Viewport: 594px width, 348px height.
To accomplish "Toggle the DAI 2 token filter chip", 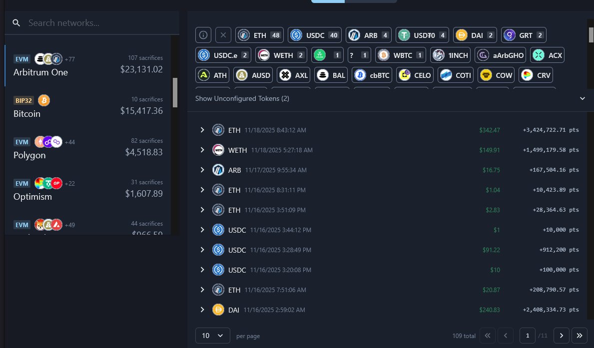I will click(475, 35).
